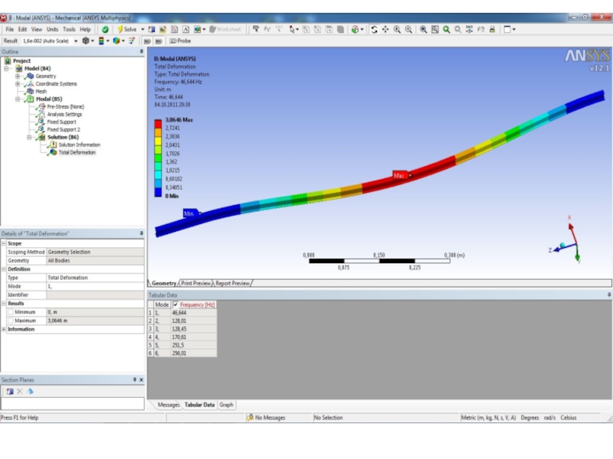Image resolution: width=613 pixels, height=459 pixels.
Task: Switch to the Report Preview tab
Action: [232, 283]
